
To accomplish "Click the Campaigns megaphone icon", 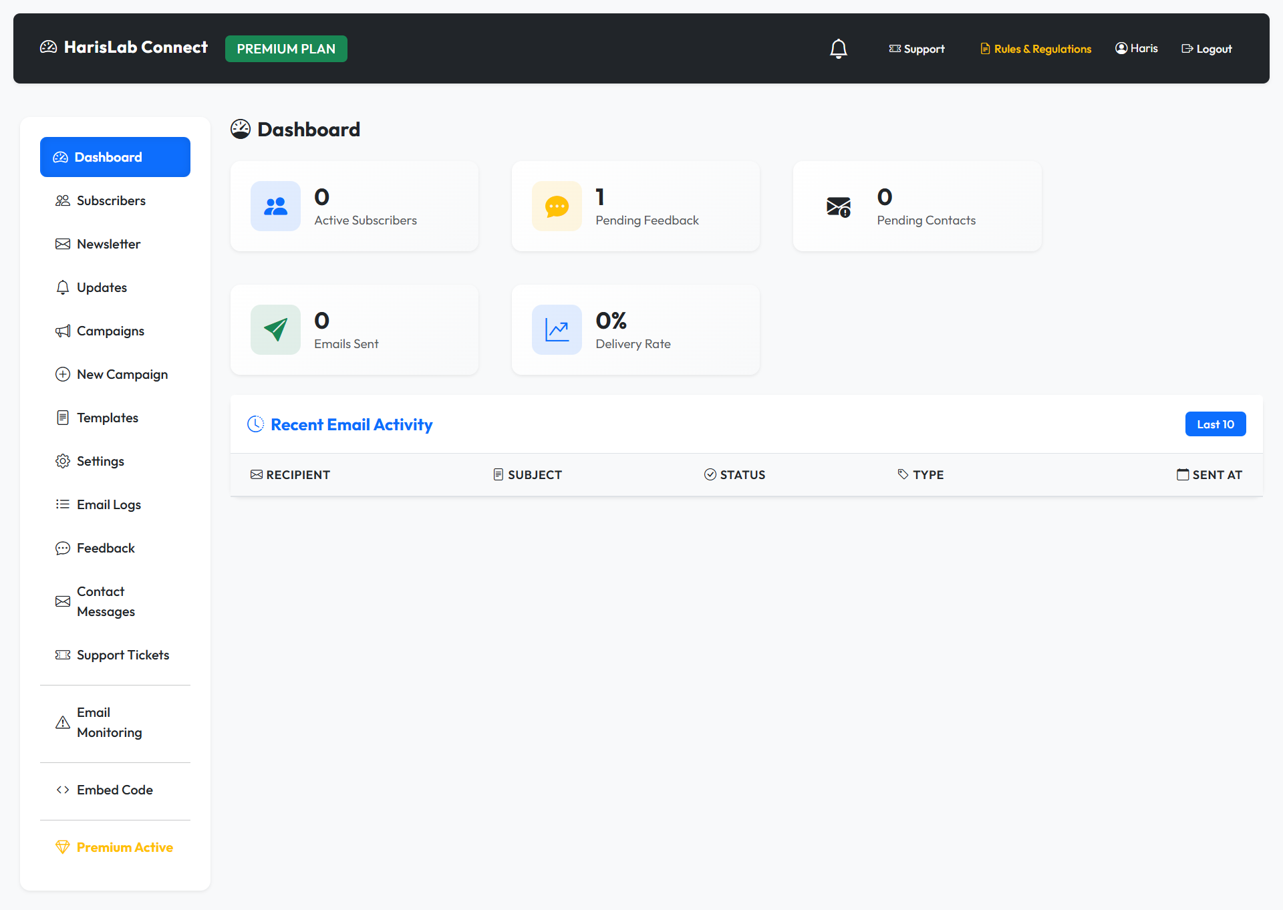I will 62,331.
